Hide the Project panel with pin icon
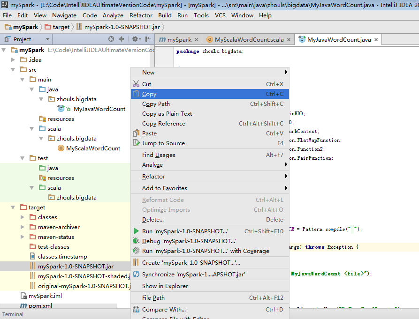Image resolution: width=419 pixels, height=319 pixels. pyautogui.click(x=148, y=39)
